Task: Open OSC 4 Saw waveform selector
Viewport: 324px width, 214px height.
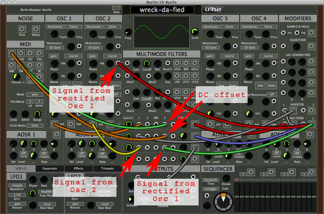Action: click(x=260, y=86)
